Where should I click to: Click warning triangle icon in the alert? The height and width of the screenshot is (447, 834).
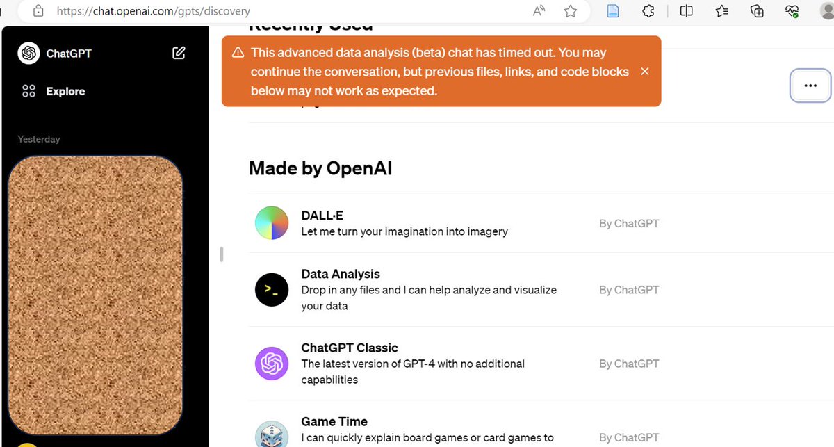tap(238, 53)
